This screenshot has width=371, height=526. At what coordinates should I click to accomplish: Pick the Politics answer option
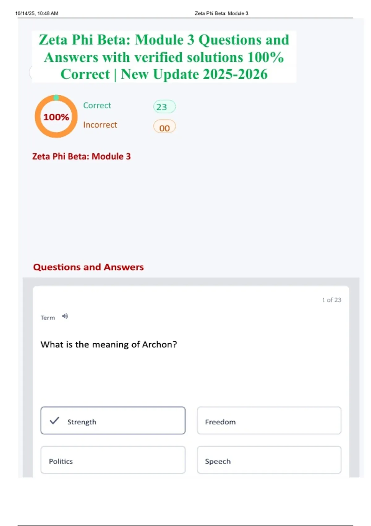(113, 460)
